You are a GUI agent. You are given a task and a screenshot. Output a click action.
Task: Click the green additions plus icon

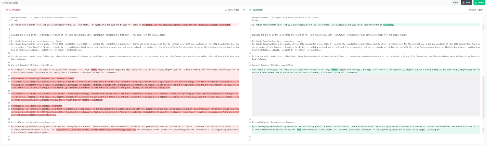250,9
